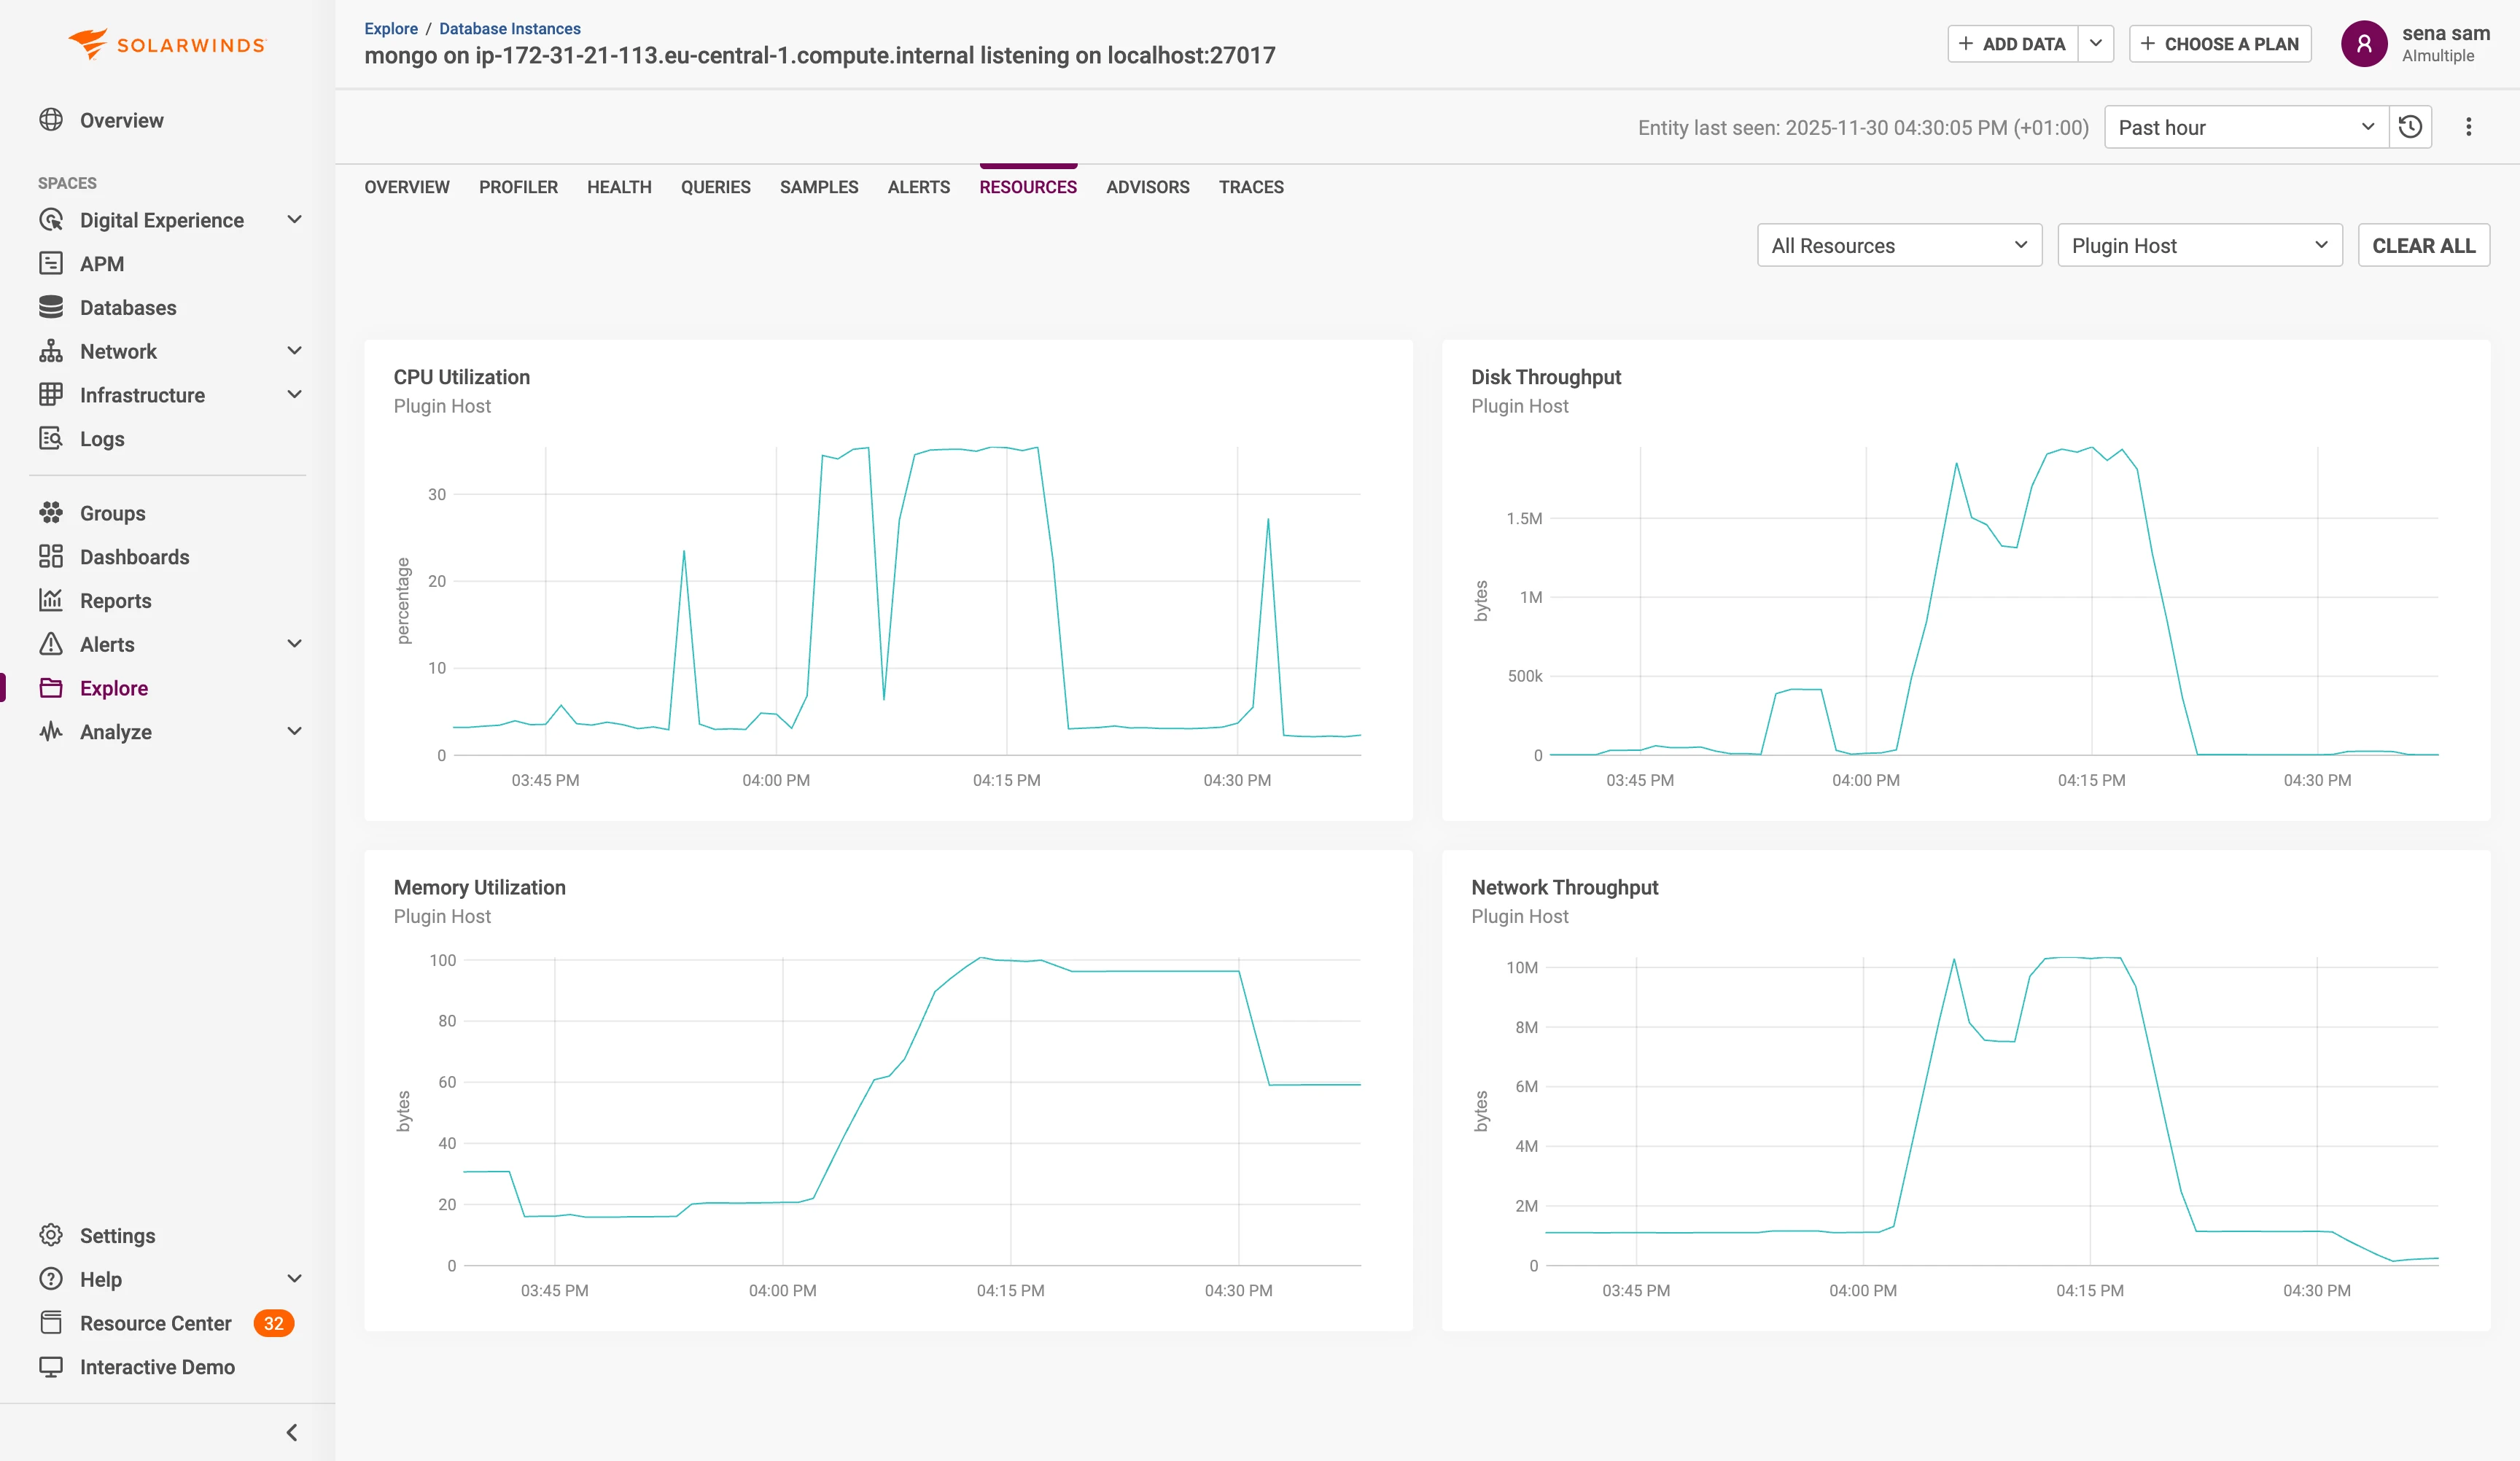
Task: Click the Analyze waveform icon
Action: (51, 732)
